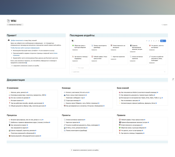The width and height of the screenshot is (175, 157).
Task: Click bottom предложить изменение / указать на ошибку button
Action: click(85, 150)
